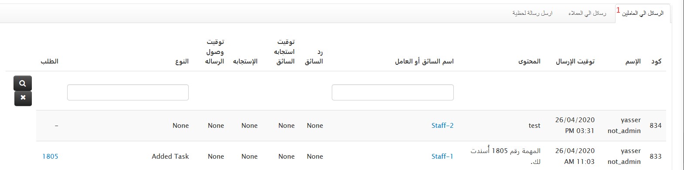Click the X clear filters button
684x170 pixels.
(23, 98)
